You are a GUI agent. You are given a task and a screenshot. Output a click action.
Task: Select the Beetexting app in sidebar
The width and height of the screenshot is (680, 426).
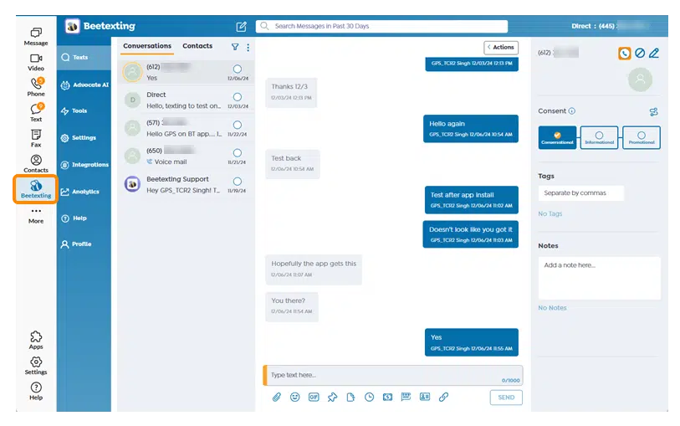36,190
